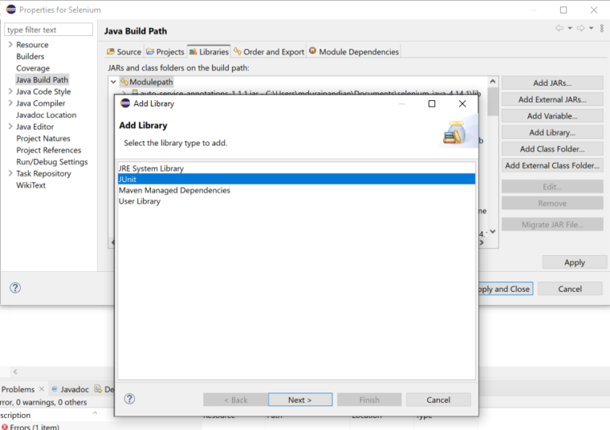
Task: Go forward with the navigation arrow
Action: [581, 28]
